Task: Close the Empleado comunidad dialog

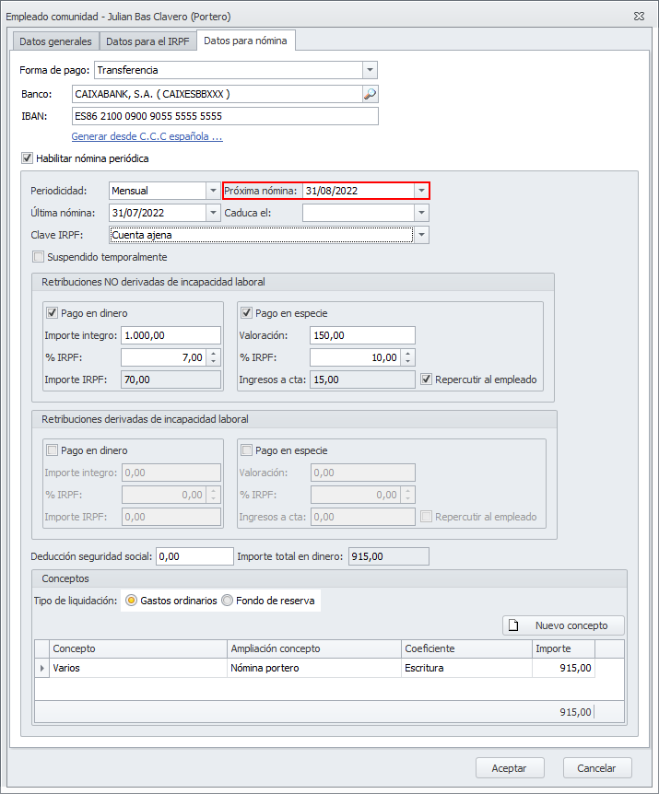Action: tap(640, 17)
